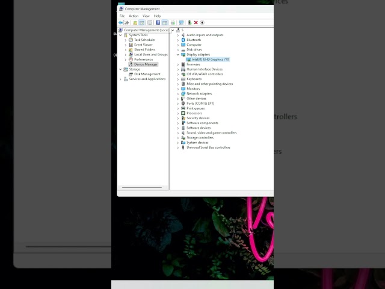Toggle the Show/Hide Console Tree toolbar icon
385x289 pixels.
click(x=142, y=23)
